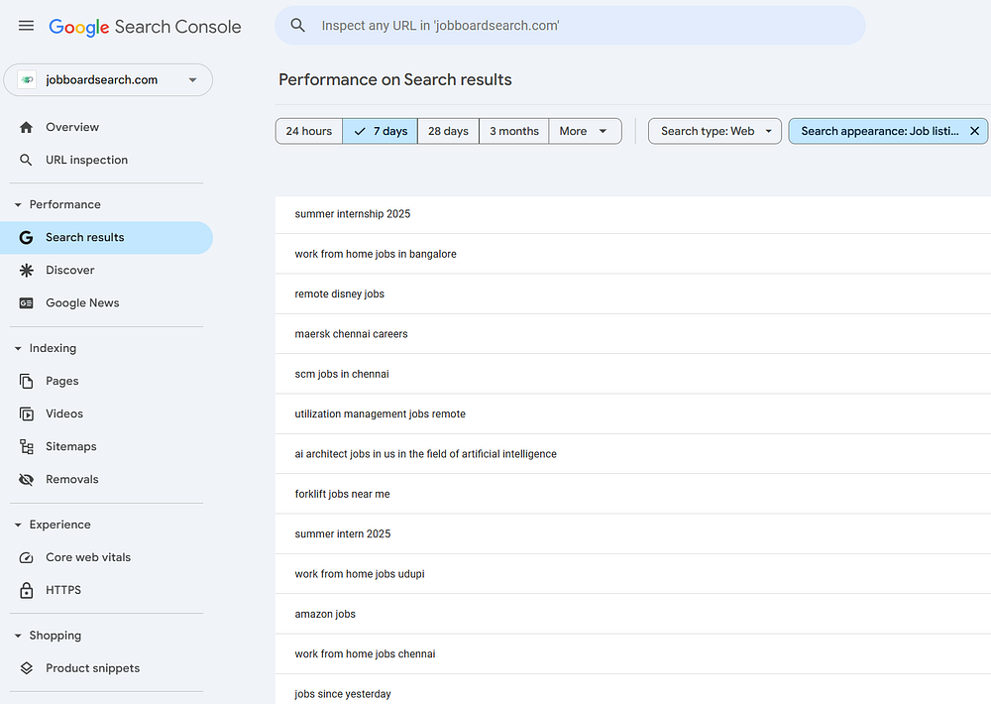Image resolution: width=991 pixels, height=704 pixels.
Task: Edit the Search appearance: Job listing filter
Action: pos(879,131)
